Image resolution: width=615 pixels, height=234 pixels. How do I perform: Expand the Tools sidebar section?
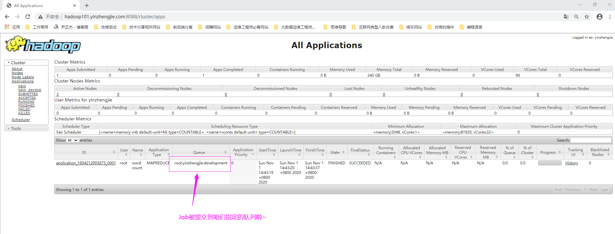point(26,128)
